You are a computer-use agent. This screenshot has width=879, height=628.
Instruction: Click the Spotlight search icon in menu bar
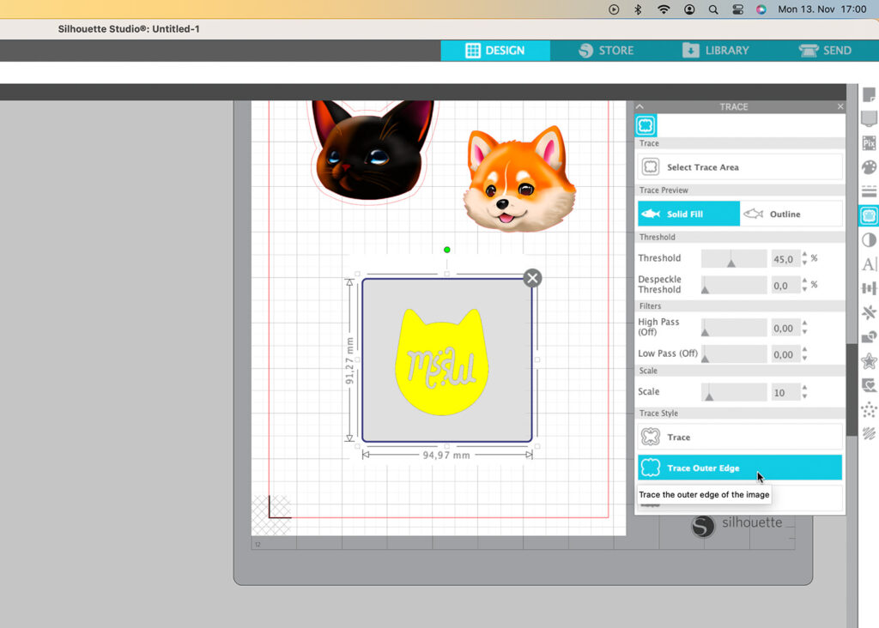point(713,9)
